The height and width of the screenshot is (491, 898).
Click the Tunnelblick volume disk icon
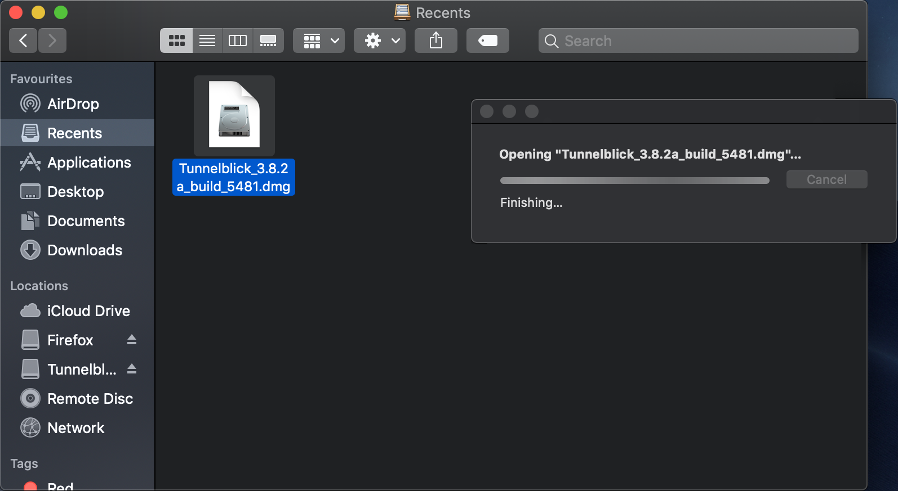coord(30,369)
